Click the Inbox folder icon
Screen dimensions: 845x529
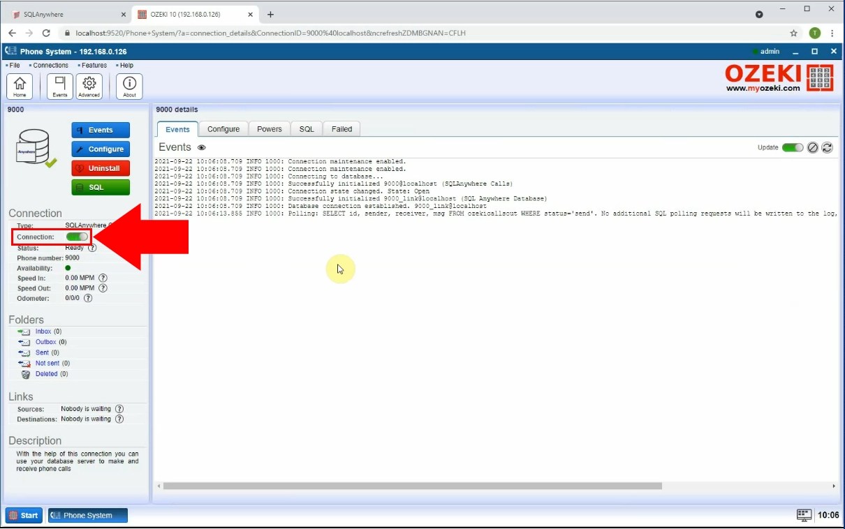pyautogui.click(x=25, y=331)
